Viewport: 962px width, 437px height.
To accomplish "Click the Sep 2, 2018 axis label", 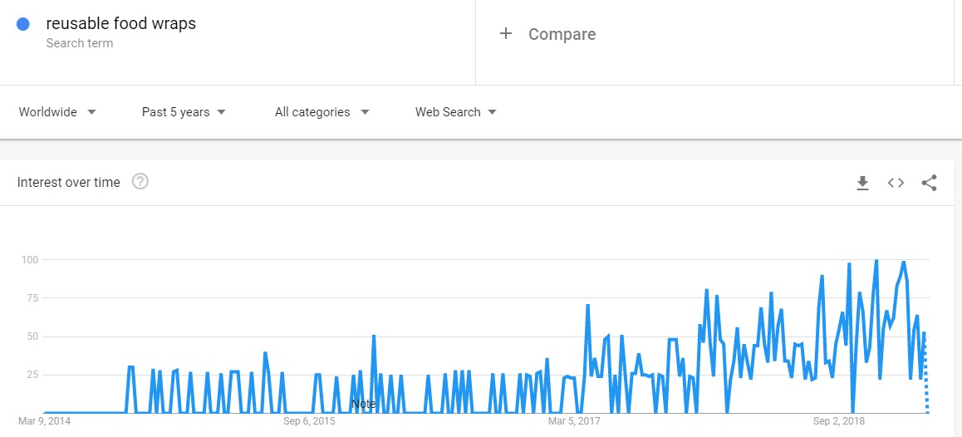I will tap(839, 421).
